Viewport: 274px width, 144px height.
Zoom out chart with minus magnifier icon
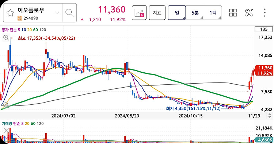click(6, 105)
